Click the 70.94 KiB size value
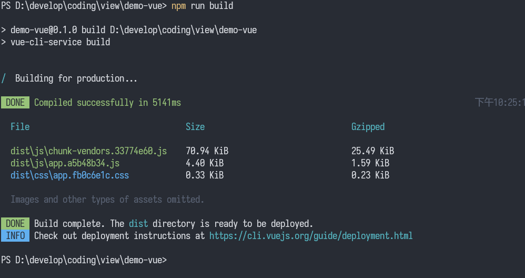The image size is (525, 278). coord(207,151)
